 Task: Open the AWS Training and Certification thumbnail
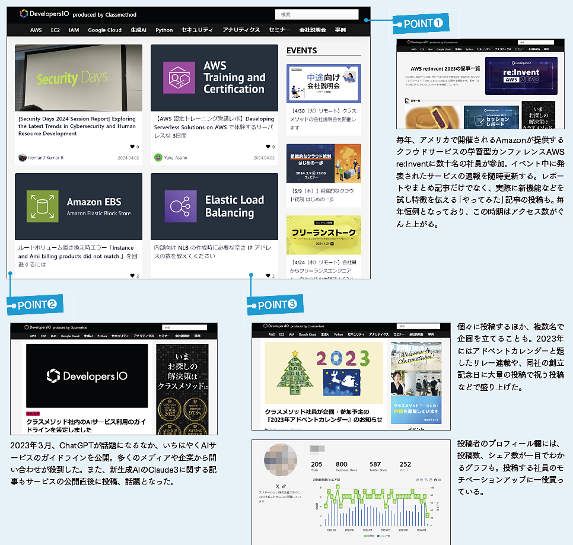(x=214, y=78)
